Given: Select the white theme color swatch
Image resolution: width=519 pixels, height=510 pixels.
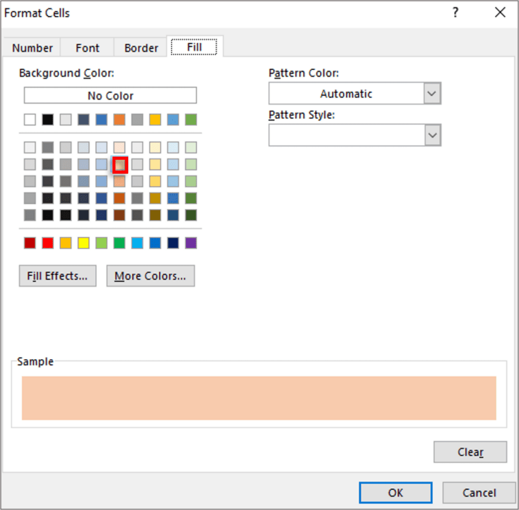Looking at the screenshot, I should pos(29,119).
